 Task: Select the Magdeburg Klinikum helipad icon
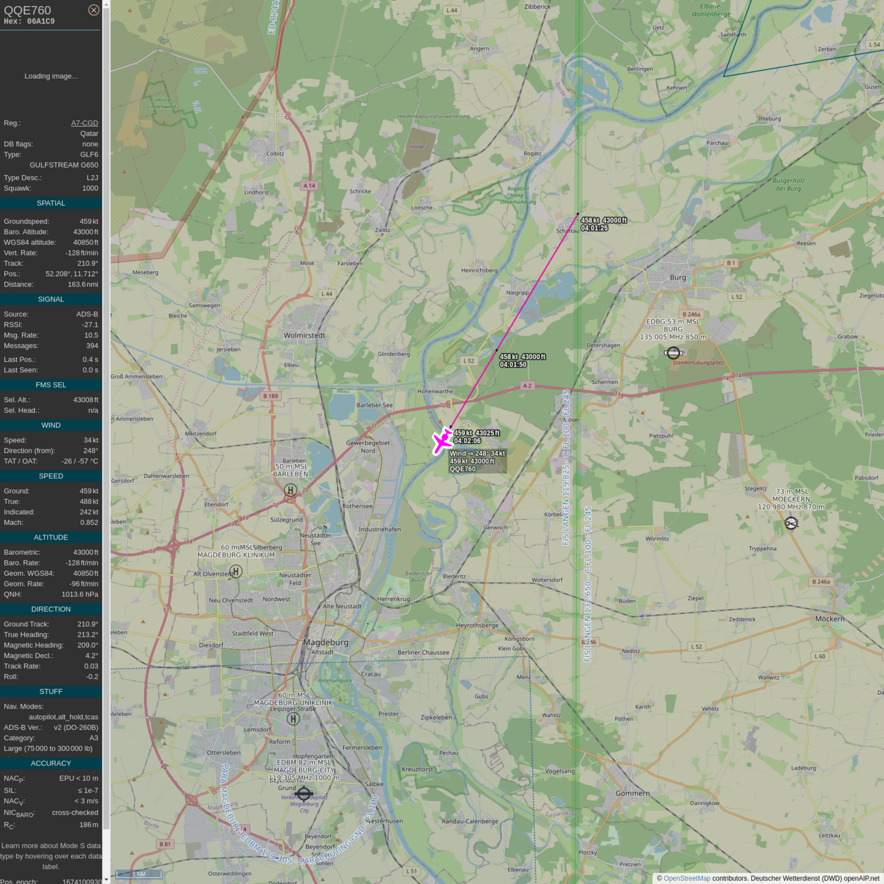(x=236, y=572)
